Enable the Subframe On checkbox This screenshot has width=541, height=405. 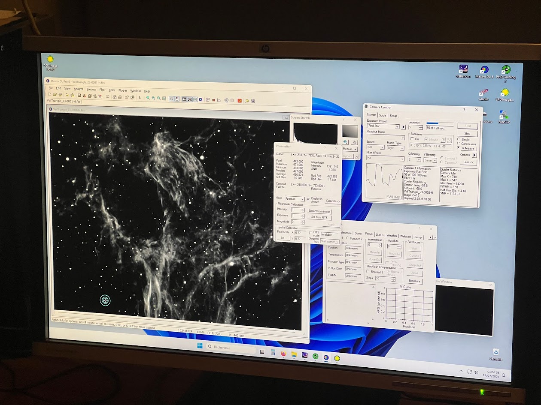pyautogui.click(x=412, y=139)
